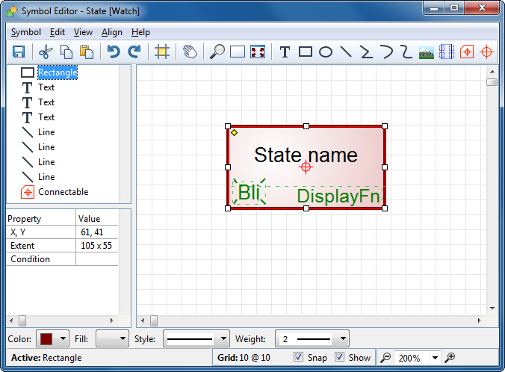
Task: Toggle the grid icon in toolbar
Action: click(161, 52)
